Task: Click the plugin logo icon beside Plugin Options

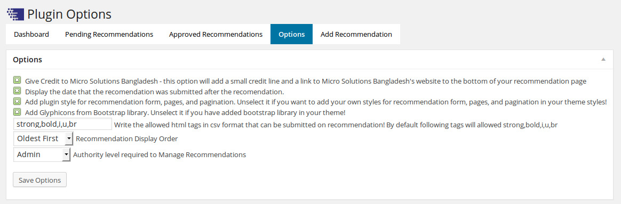Action: (x=16, y=14)
